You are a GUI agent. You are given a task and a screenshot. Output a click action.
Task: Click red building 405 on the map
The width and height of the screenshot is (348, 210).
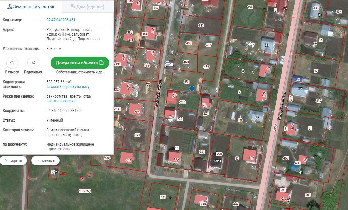tap(136, 109)
